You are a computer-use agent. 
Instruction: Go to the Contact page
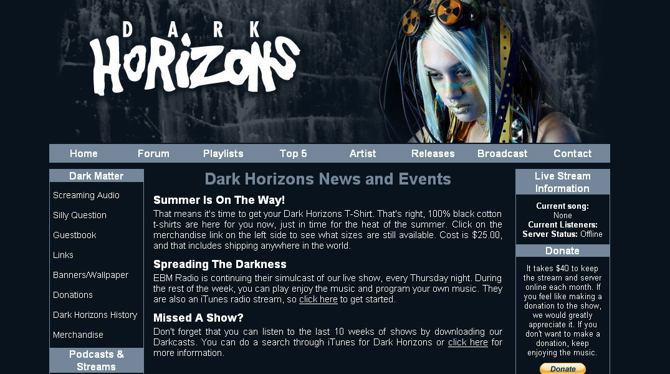[x=573, y=153]
